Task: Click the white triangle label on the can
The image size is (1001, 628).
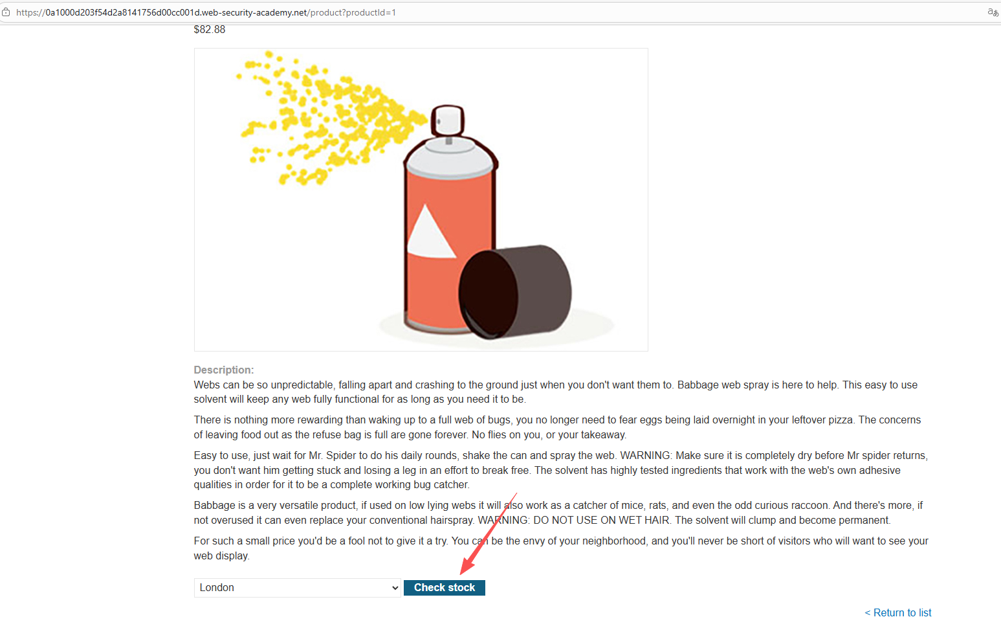Action: click(x=430, y=232)
